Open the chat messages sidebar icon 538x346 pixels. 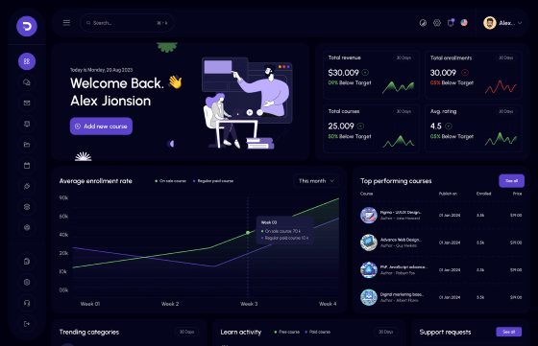(x=27, y=82)
